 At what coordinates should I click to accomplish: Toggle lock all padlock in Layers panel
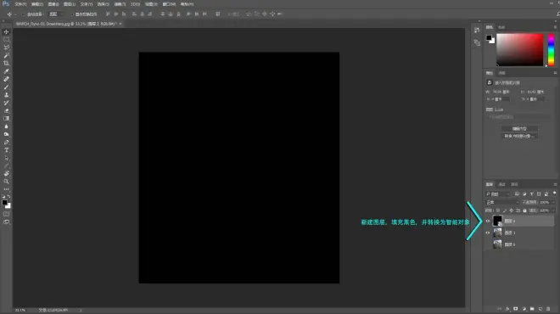click(x=524, y=210)
